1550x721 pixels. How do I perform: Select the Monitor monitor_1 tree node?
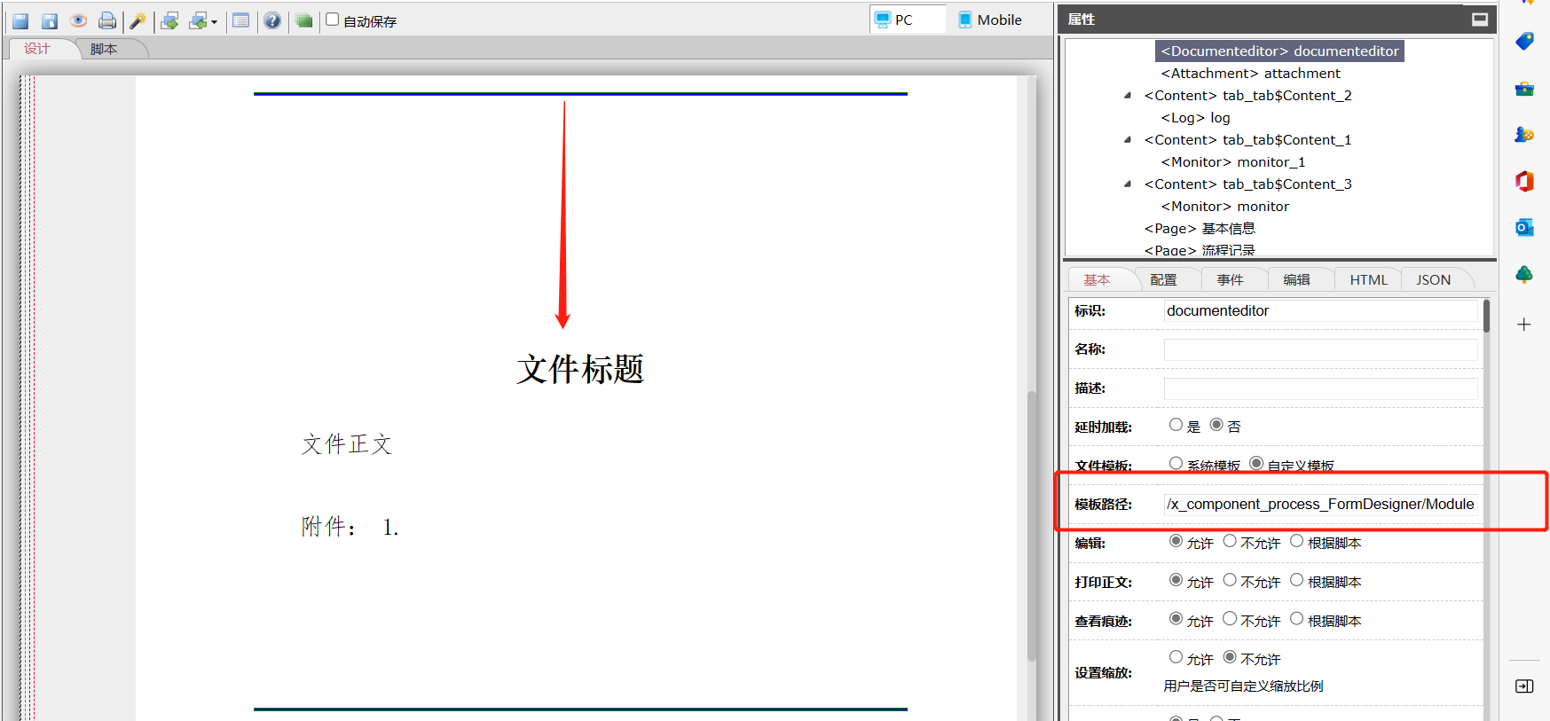pyautogui.click(x=1232, y=162)
